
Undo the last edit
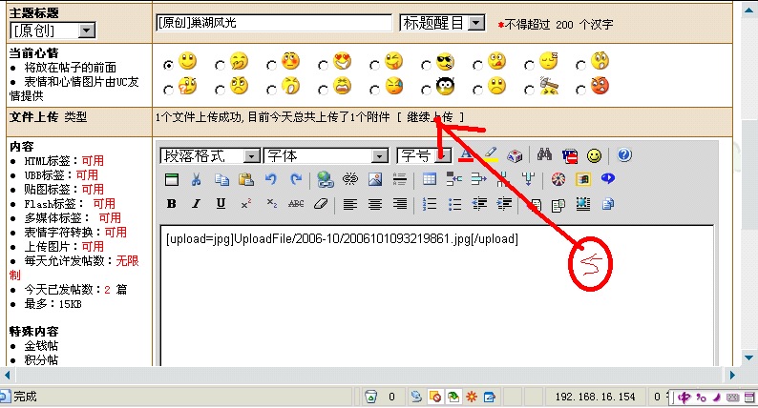270,179
